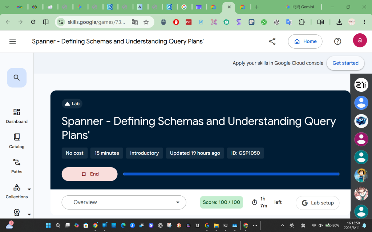Reload the page
This screenshot has height=232, width=372.
(x=33, y=22)
